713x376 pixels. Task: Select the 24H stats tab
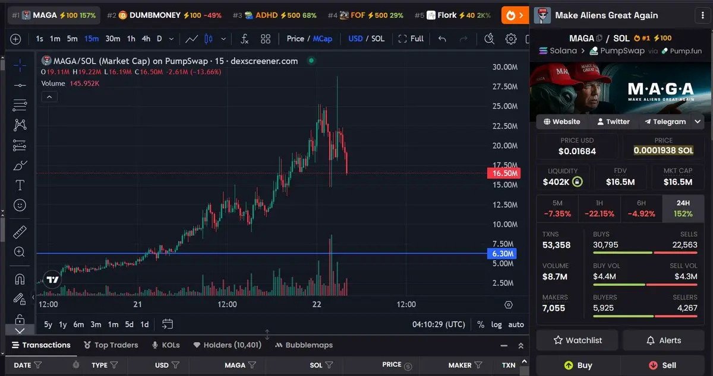click(x=683, y=208)
